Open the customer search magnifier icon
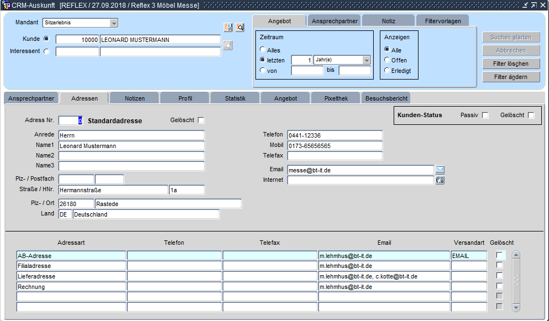Viewport: 549px width, 321px height. pos(240,27)
